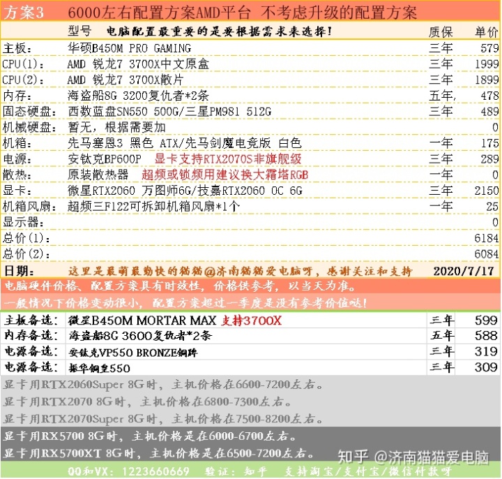Click the 总价(2) value 6084
Image resolution: width=502 pixels, height=479 pixels.
click(487, 253)
